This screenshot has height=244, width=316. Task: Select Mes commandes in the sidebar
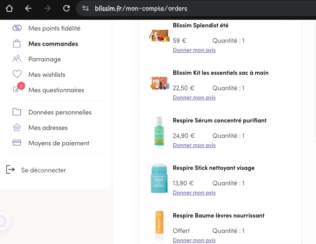point(53,44)
